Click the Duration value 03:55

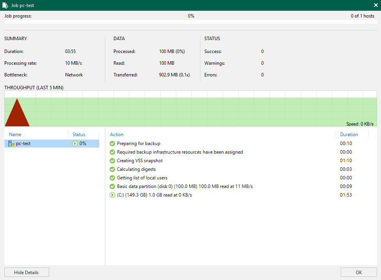[x=70, y=51]
